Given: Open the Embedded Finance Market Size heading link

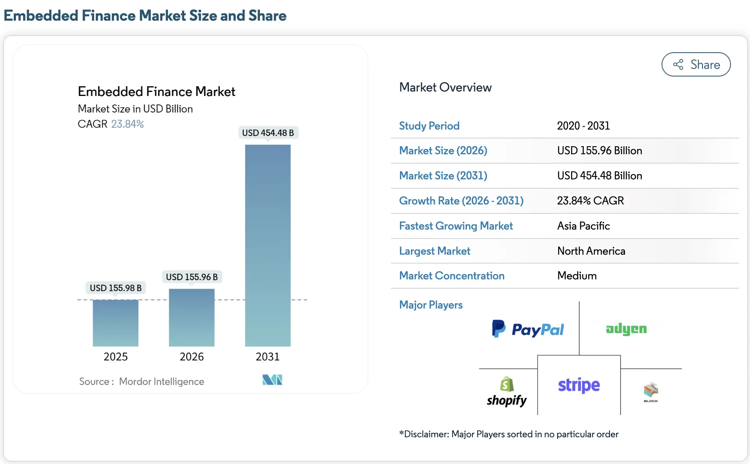Looking at the screenshot, I should point(144,15).
